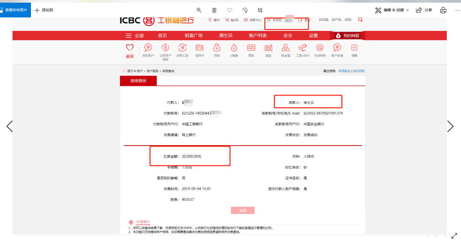This screenshot has width=461, height=244.
Task: Go to the previous photo with left arrow
Action: [x=10, y=126]
